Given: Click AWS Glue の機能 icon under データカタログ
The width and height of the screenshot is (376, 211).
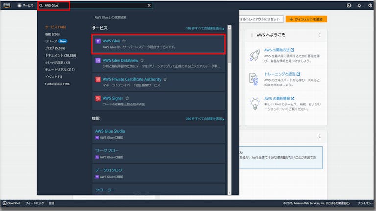Looking at the screenshot, I should [97, 177].
